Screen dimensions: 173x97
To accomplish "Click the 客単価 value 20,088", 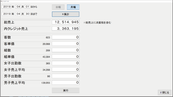I will tap(46, 44).
